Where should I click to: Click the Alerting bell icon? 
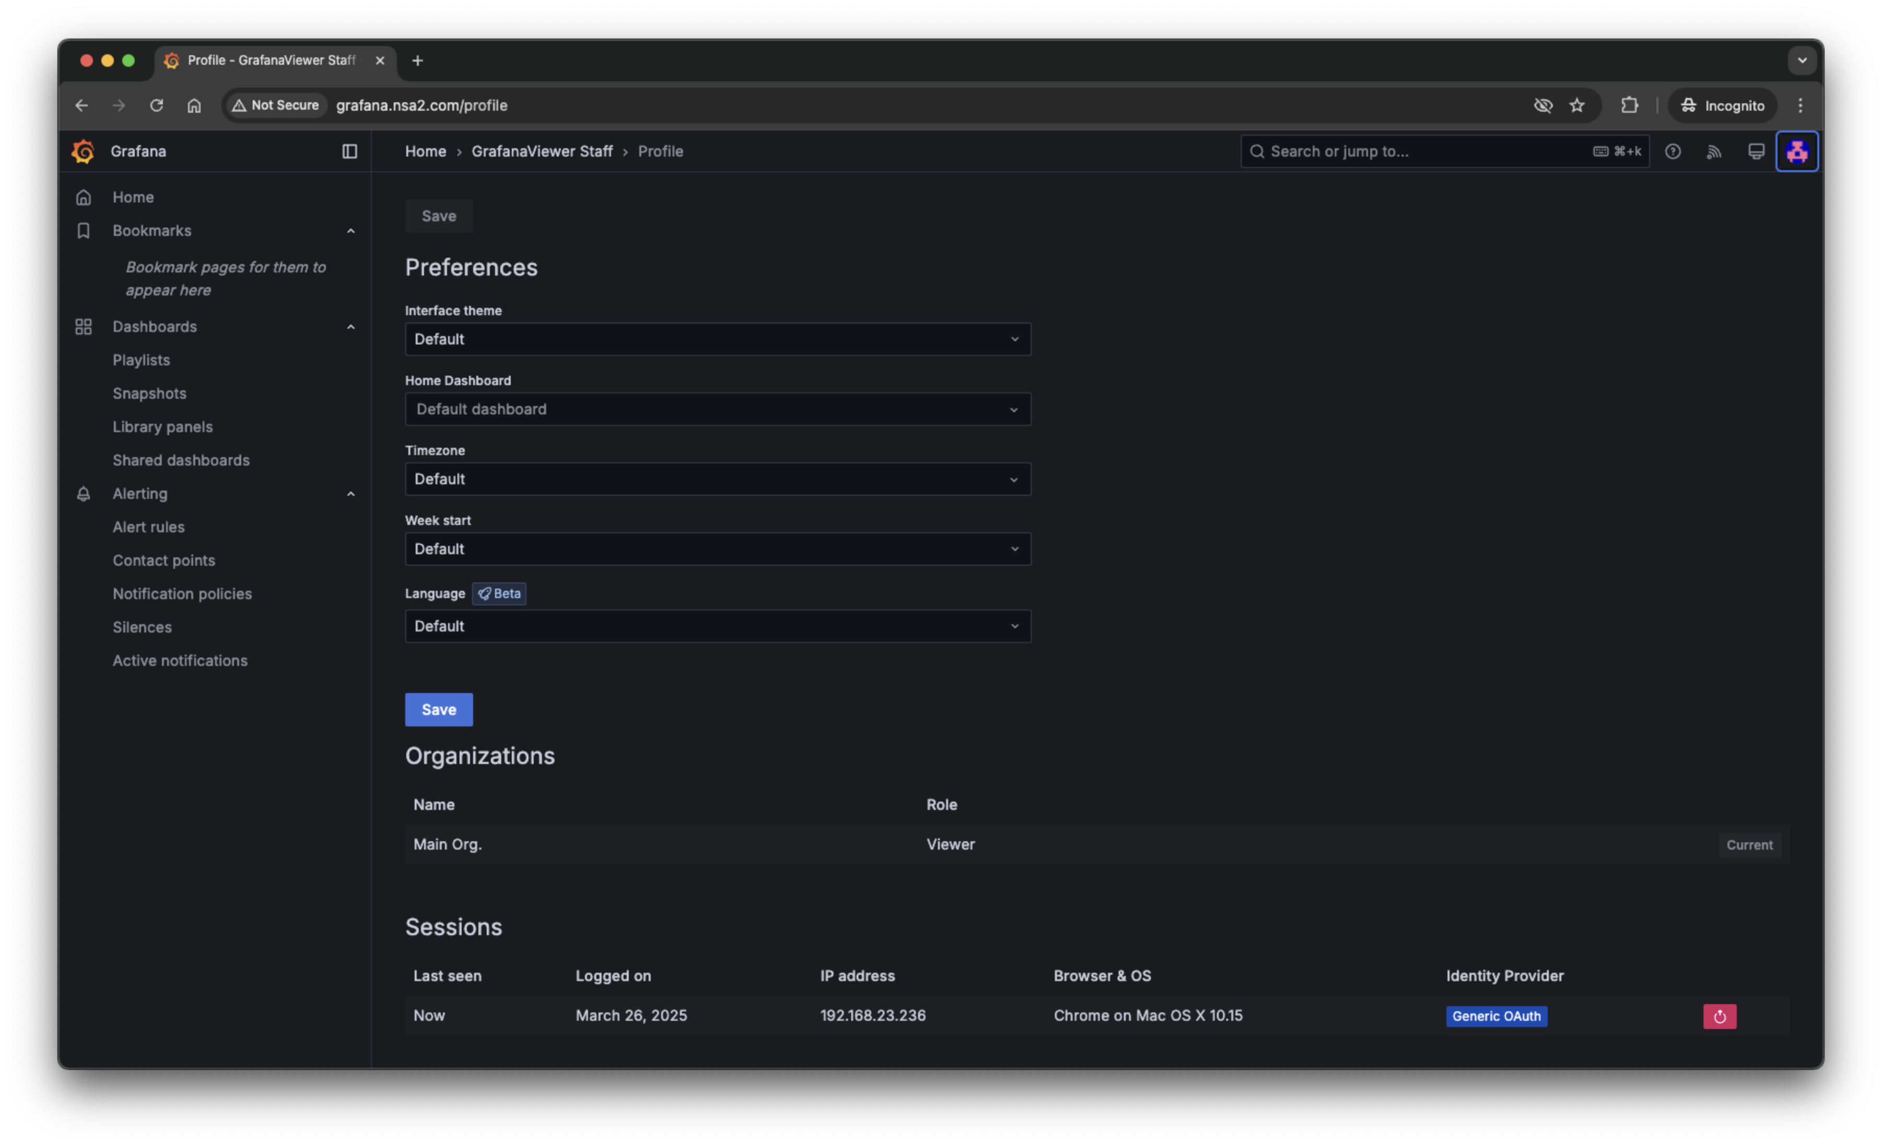point(83,494)
